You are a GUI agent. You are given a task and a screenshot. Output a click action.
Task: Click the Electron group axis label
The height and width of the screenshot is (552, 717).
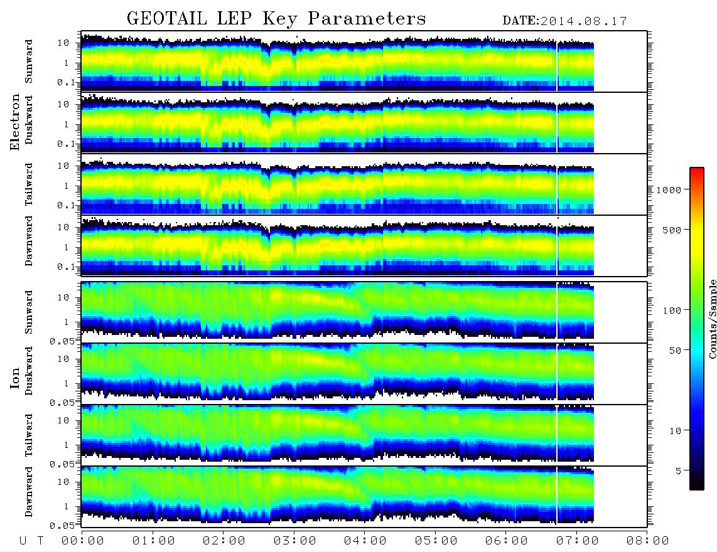[x=14, y=122]
